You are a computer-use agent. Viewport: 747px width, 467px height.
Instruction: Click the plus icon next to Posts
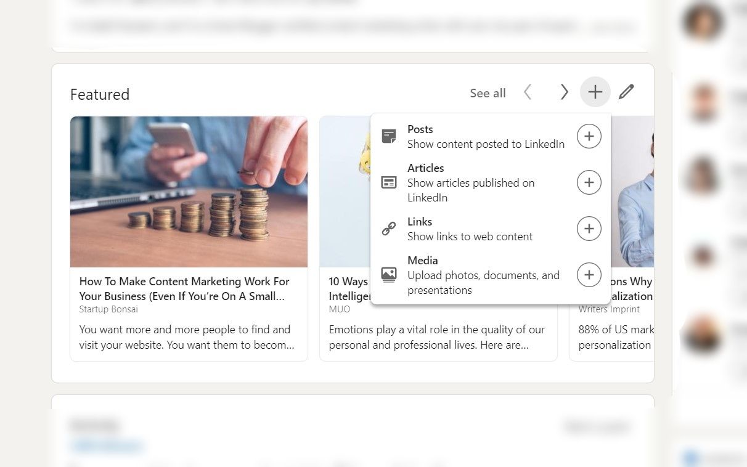(589, 136)
